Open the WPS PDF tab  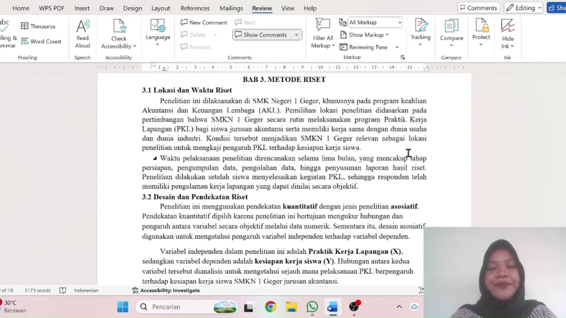(x=51, y=8)
